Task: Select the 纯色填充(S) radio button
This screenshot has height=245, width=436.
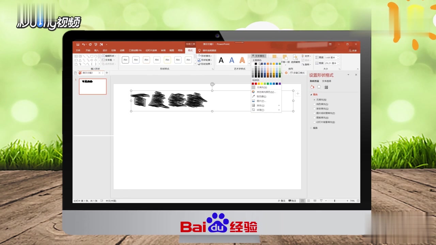Action: [x=314, y=104]
